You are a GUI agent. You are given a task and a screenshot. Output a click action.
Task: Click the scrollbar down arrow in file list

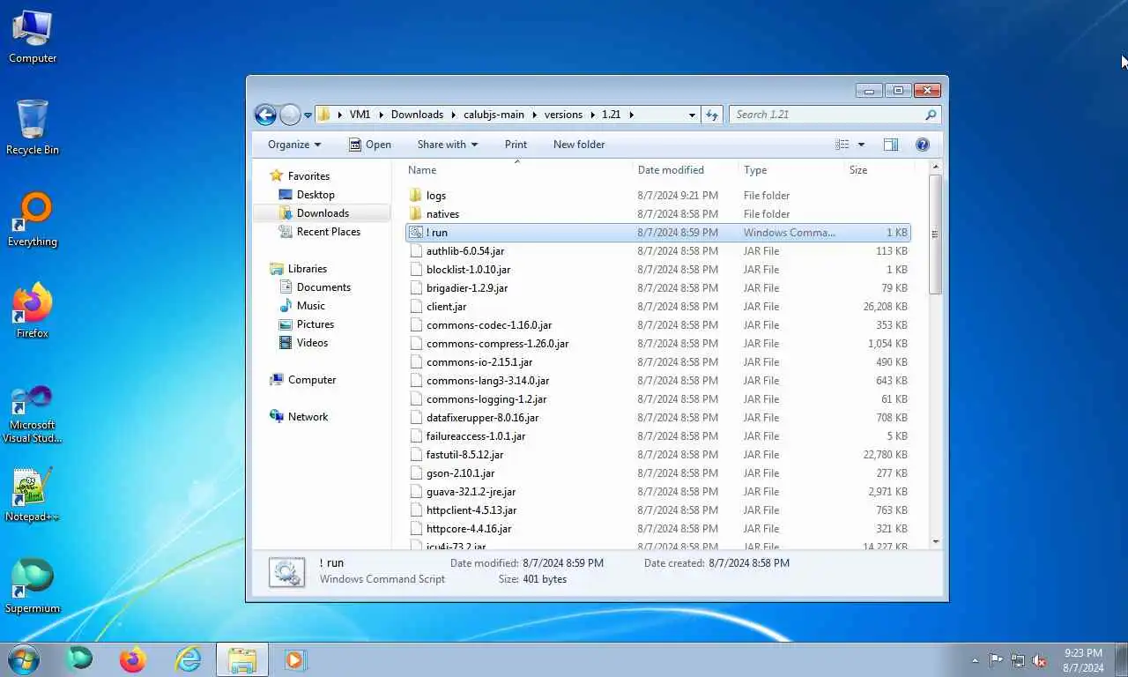pos(935,541)
